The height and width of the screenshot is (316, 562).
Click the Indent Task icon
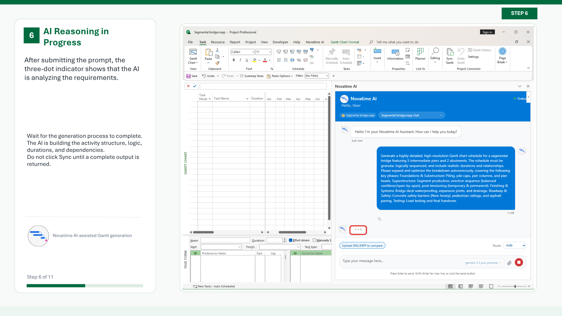(x=286, y=60)
